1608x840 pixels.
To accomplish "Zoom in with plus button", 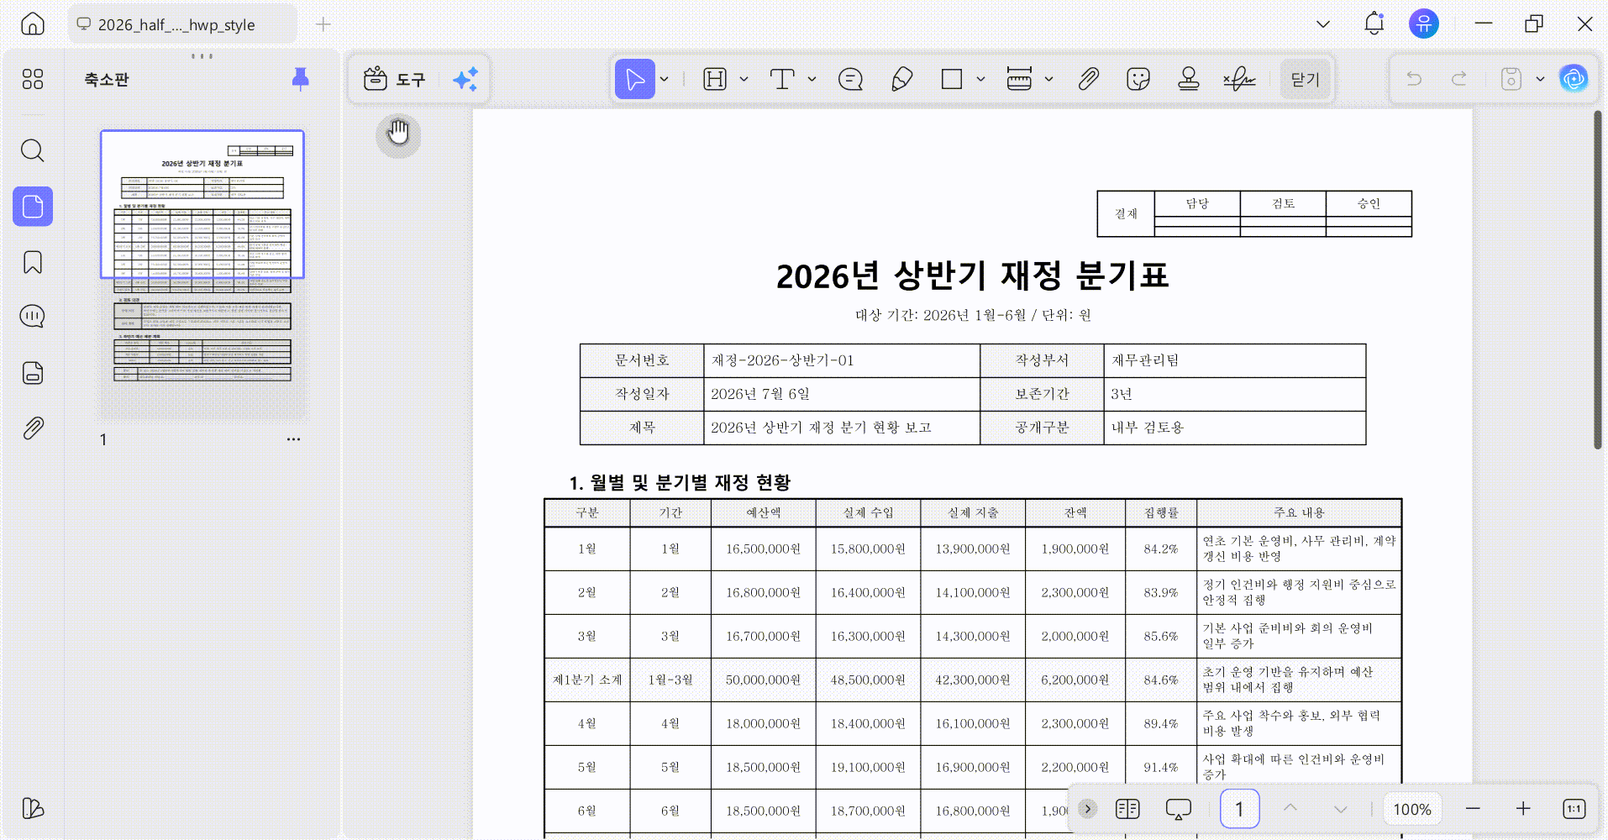I will click(1523, 809).
